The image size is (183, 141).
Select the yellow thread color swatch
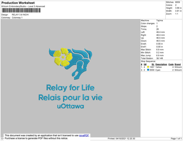click(148, 67)
